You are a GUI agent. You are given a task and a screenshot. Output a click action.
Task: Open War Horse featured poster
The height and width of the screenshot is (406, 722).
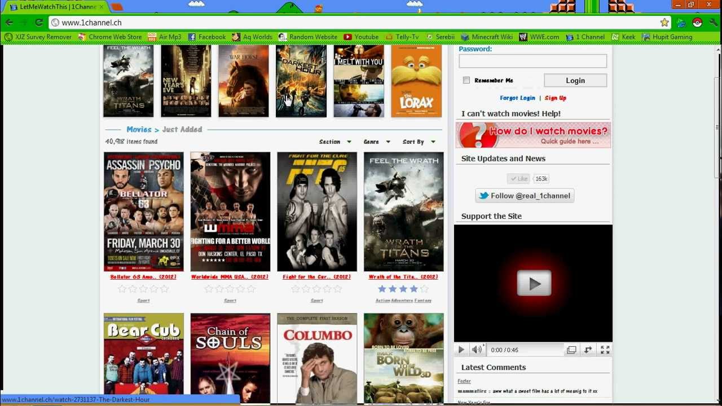click(x=244, y=81)
